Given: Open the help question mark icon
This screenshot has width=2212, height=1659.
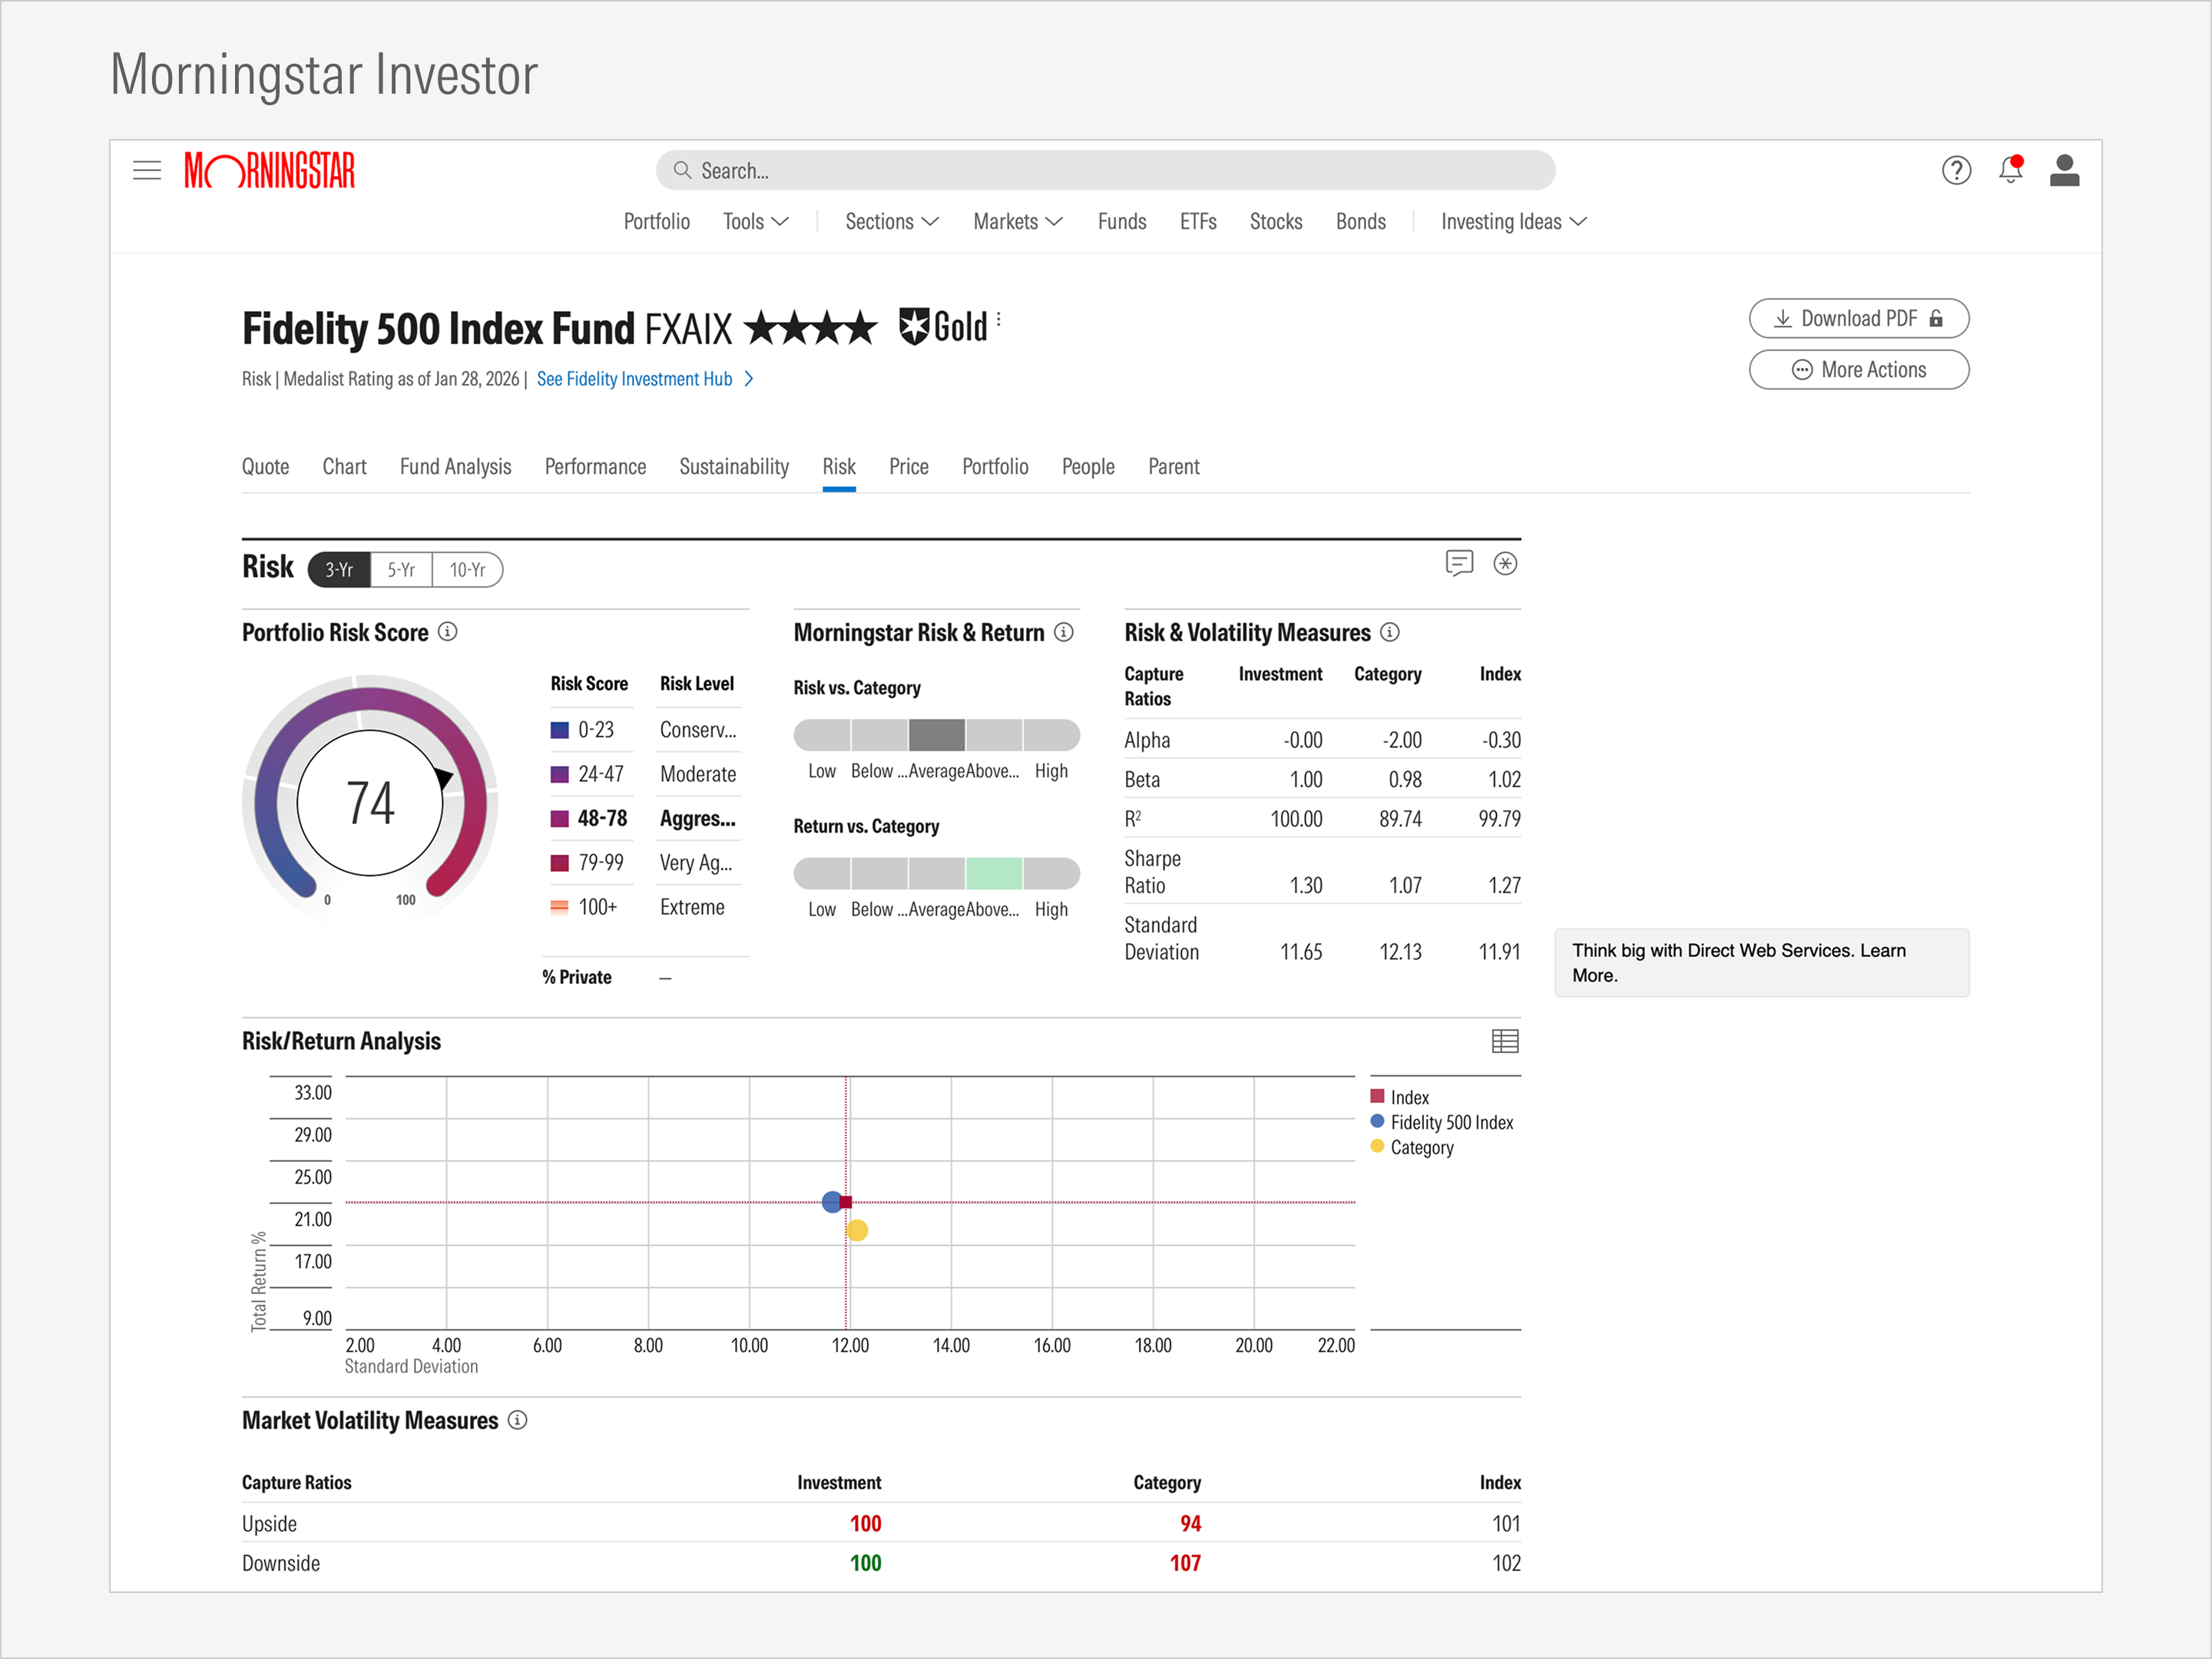Looking at the screenshot, I should [x=1956, y=170].
